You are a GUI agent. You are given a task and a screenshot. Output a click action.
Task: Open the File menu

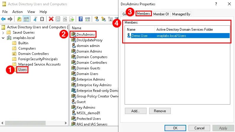[5, 12]
